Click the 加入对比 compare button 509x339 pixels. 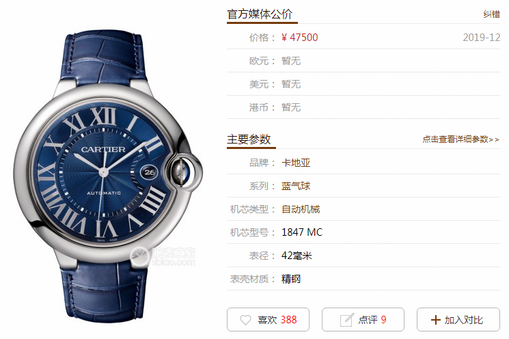[458, 319]
